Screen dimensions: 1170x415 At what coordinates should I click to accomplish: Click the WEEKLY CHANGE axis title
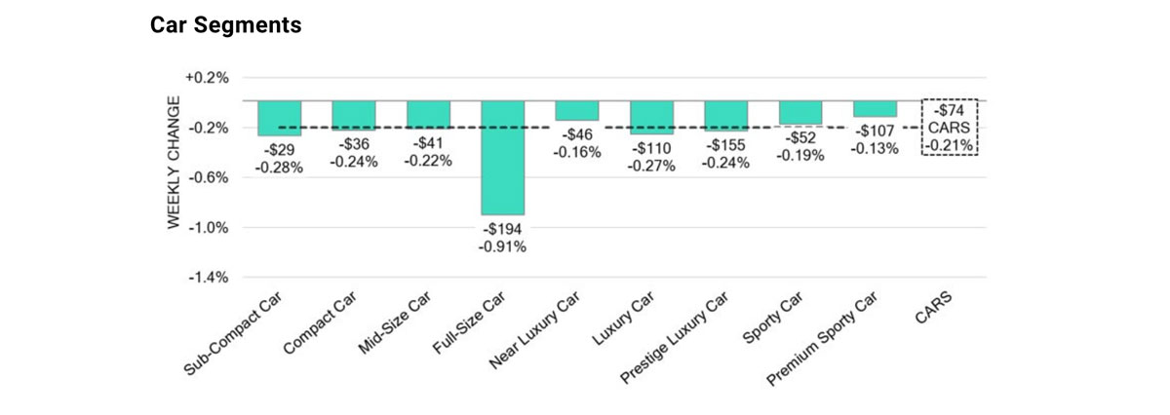174,162
